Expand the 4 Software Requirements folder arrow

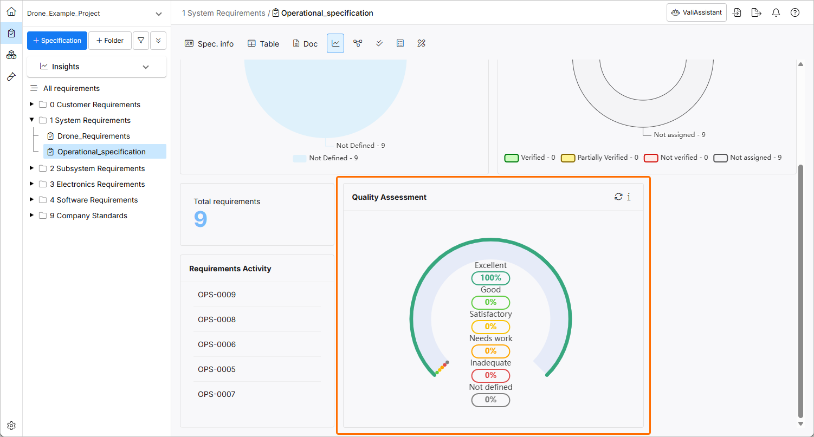(x=32, y=200)
